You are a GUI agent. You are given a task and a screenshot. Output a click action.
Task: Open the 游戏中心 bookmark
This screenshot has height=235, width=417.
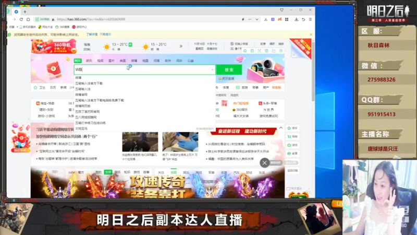(80, 27)
